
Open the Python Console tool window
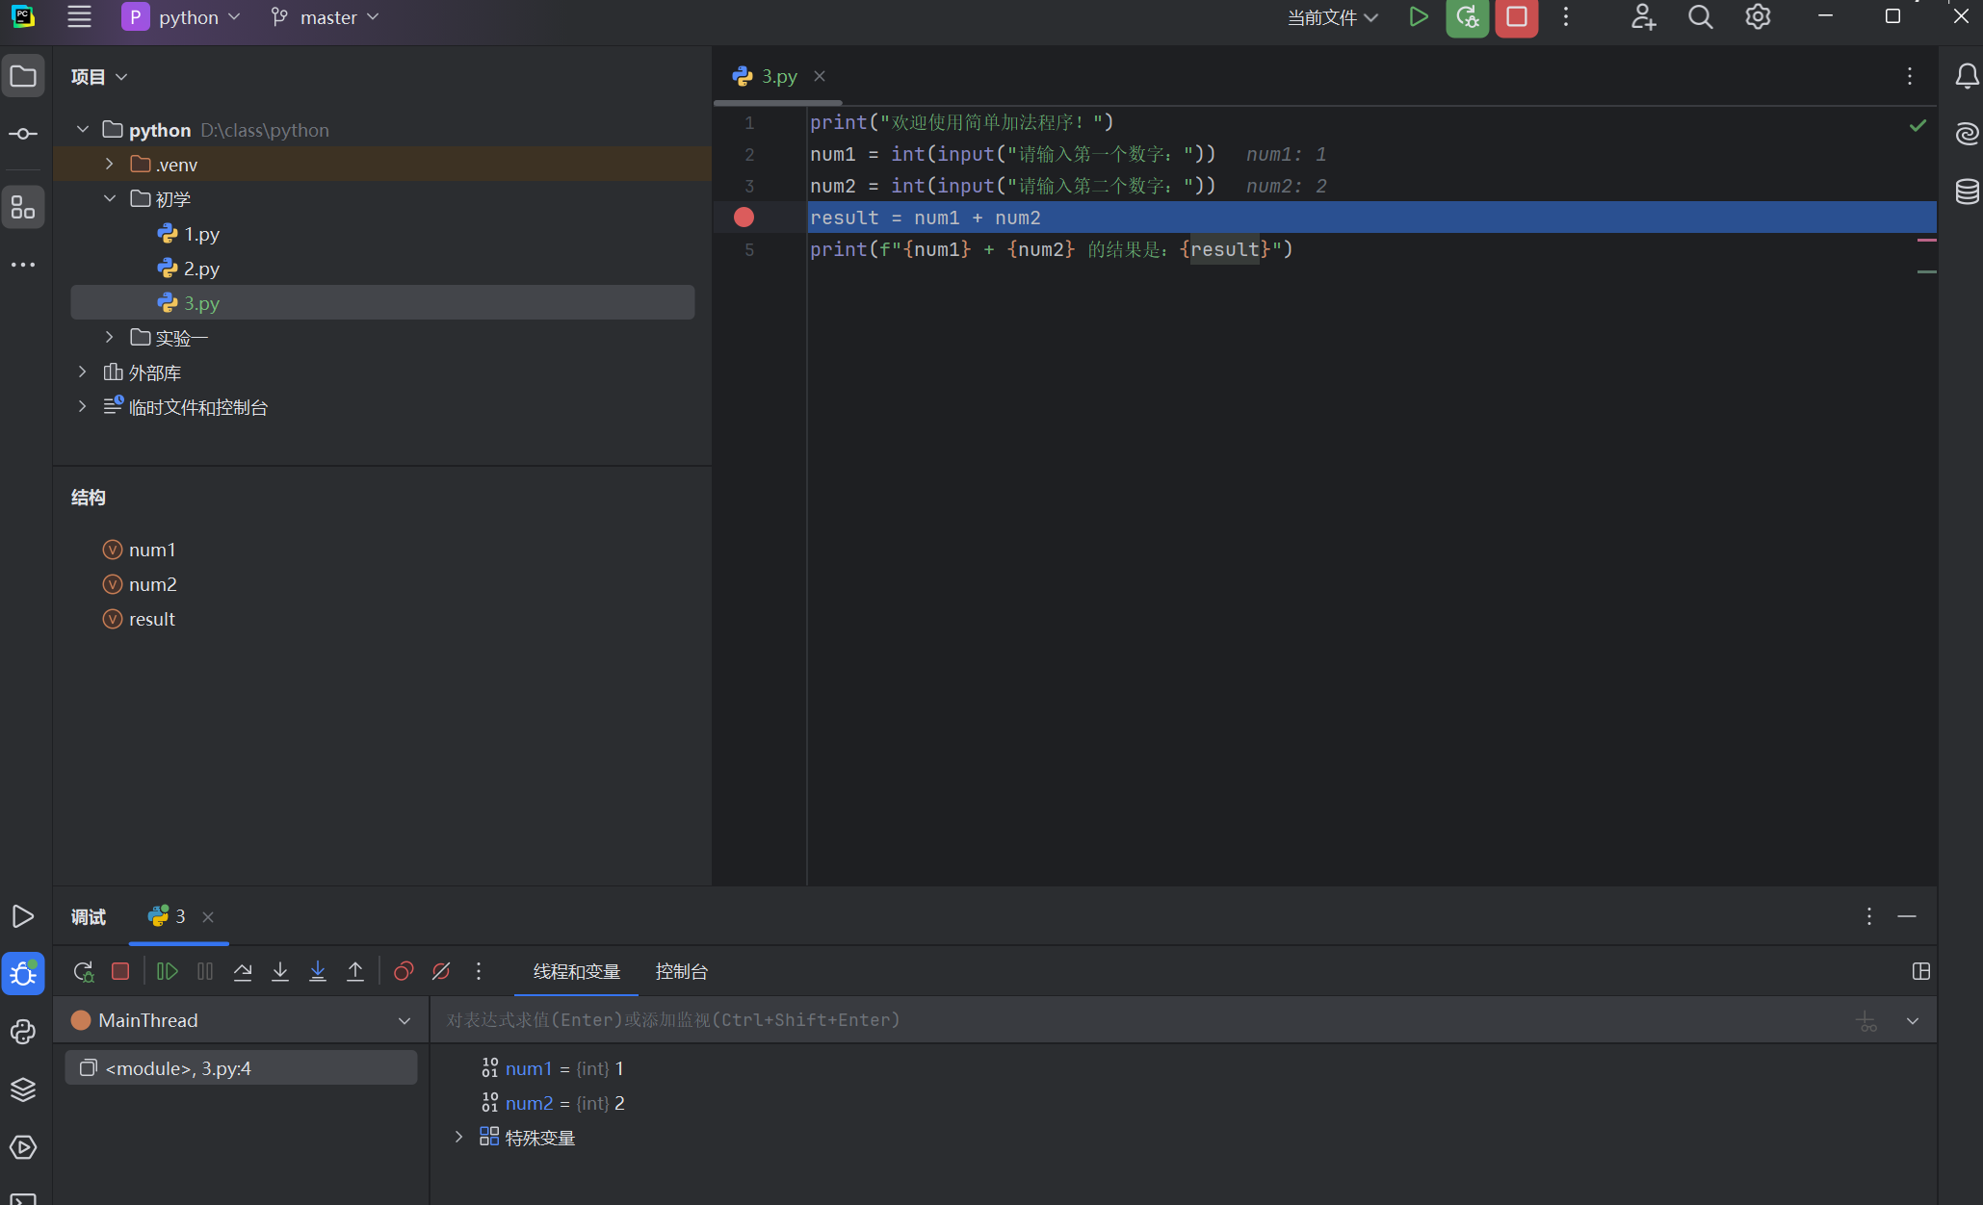(23, 1032)
